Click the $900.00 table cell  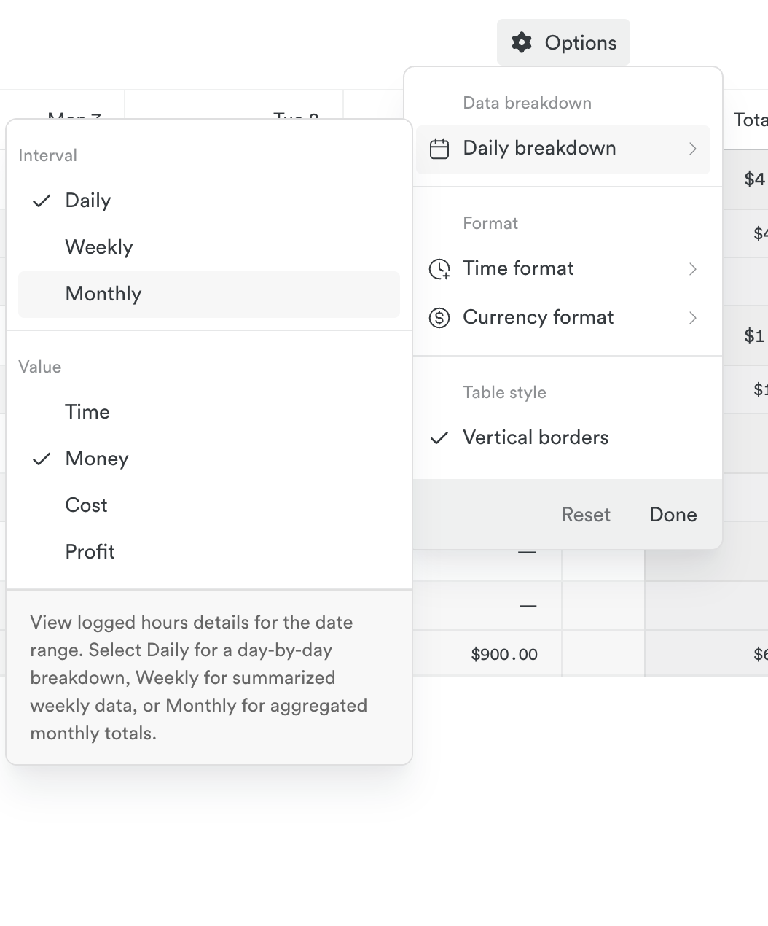(504, 654)
